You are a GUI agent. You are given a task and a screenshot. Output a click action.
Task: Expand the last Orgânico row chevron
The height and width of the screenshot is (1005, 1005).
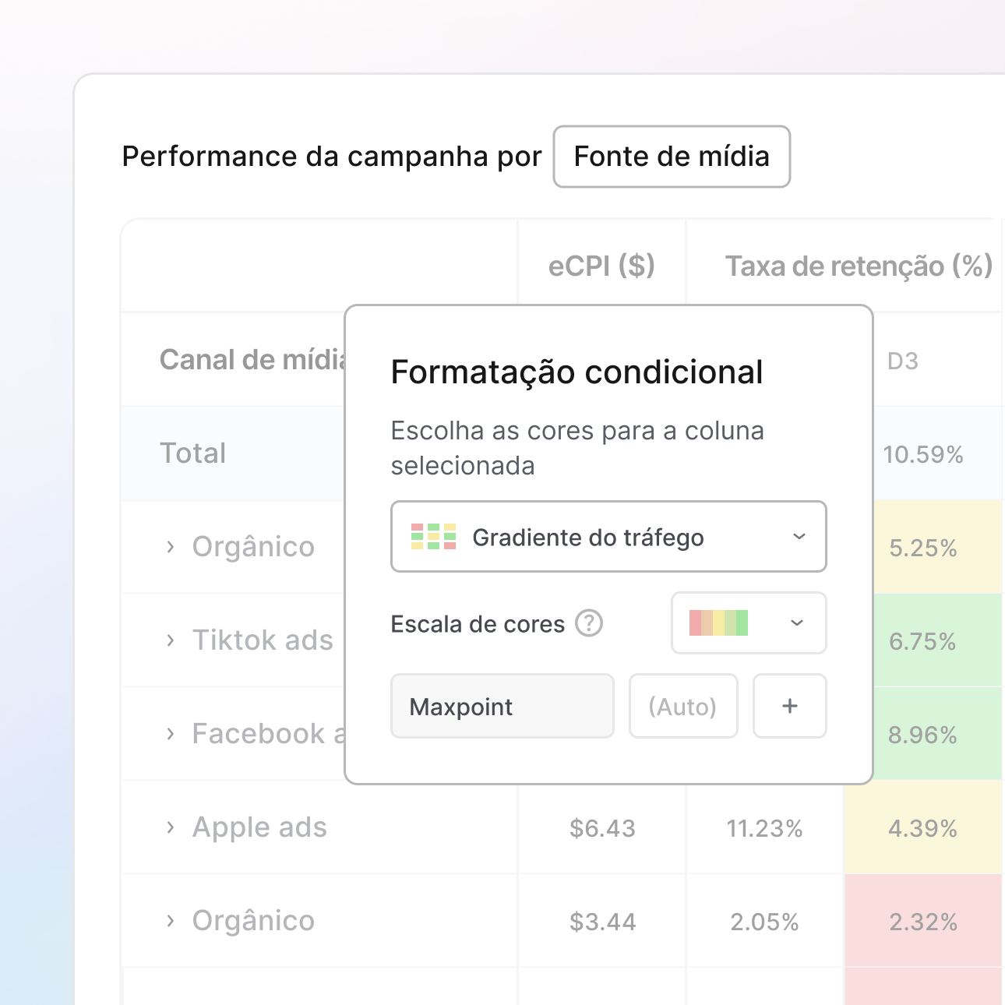[171, 921]
